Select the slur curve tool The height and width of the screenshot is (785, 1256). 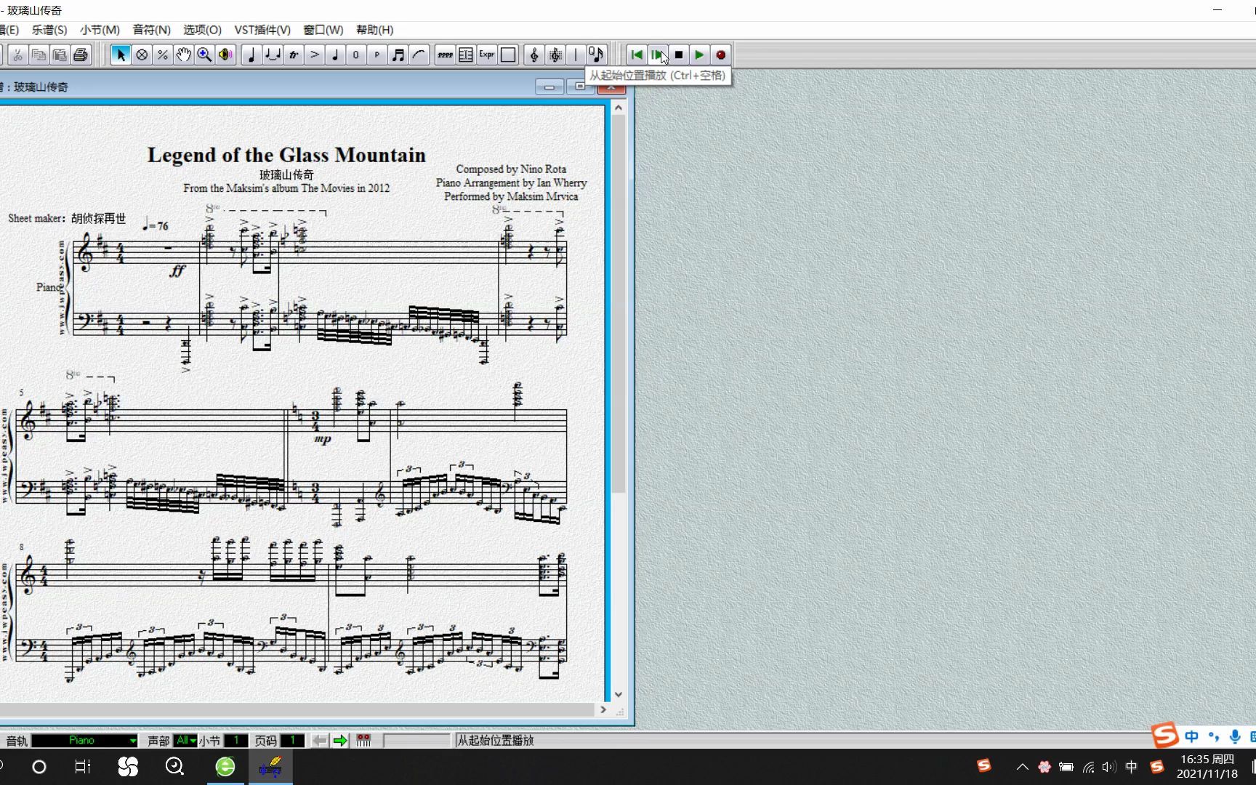[x=419, y=55]
